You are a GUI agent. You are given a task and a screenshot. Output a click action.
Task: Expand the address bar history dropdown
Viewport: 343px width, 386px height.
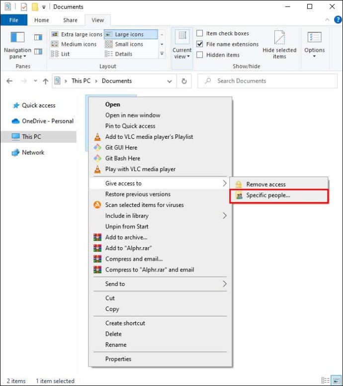pyautogui.click(x=170, y=81)
